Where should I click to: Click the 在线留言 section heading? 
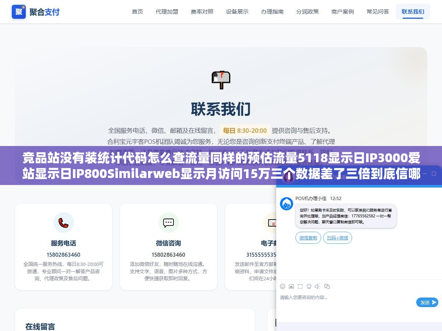(40, 327)
